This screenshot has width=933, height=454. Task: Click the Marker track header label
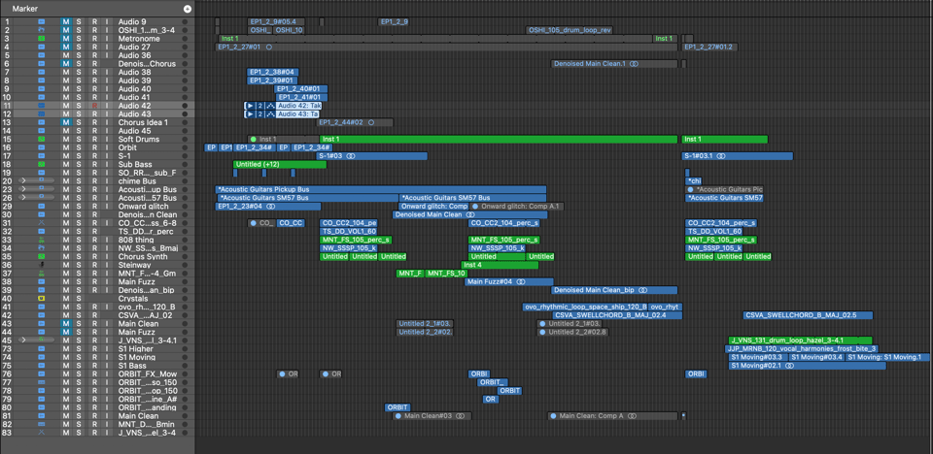(x=25, y=9)
